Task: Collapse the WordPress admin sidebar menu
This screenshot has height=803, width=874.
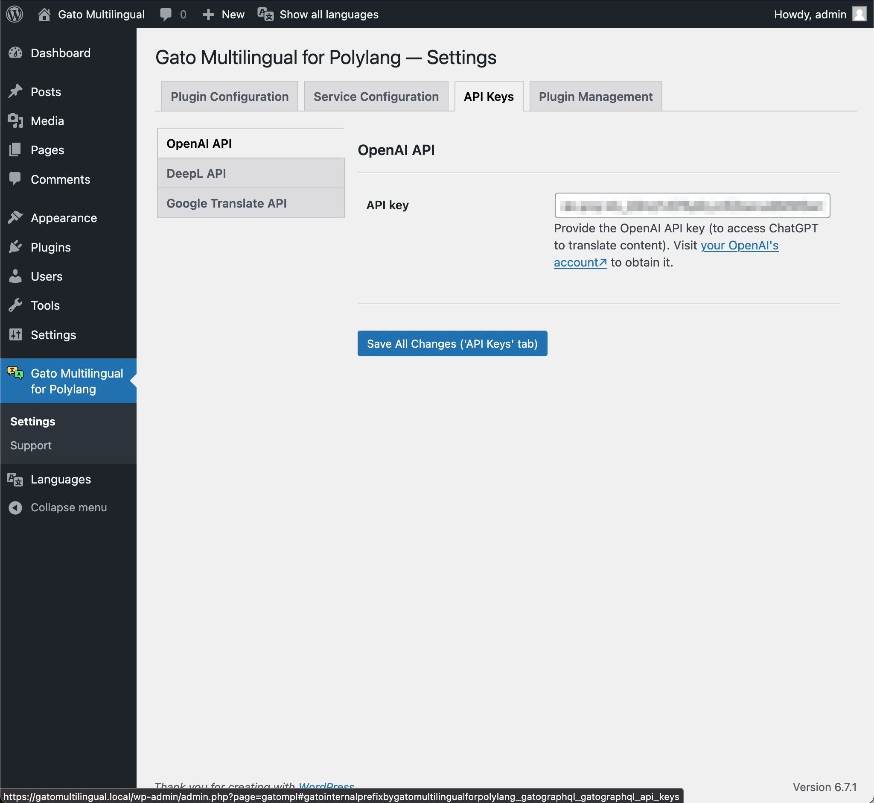Action: point(68,507)
